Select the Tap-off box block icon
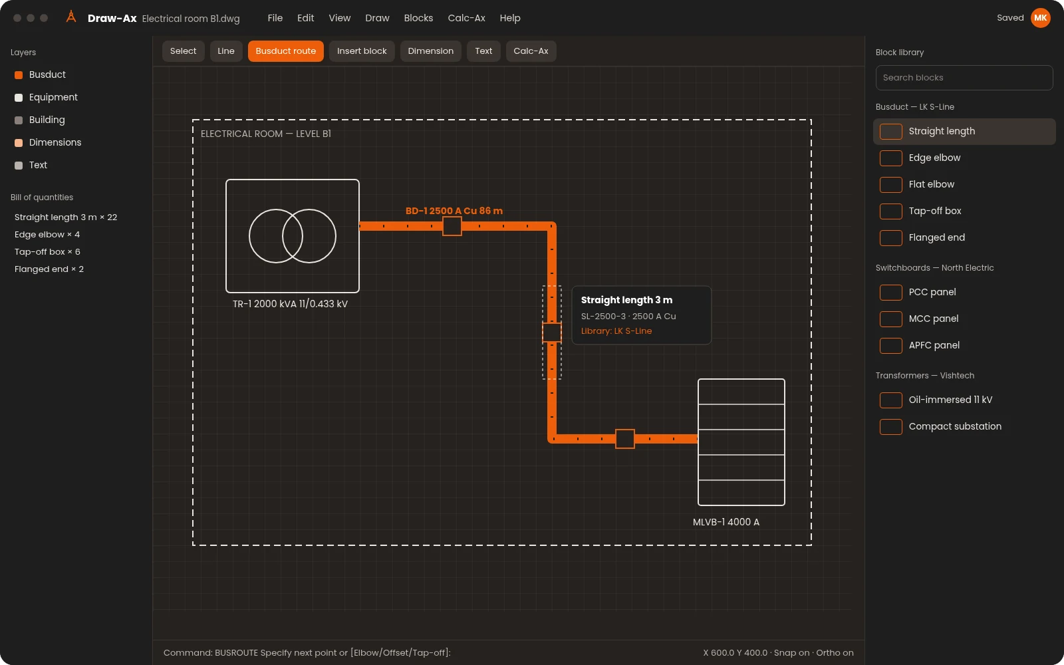Image resolution: width=1064 pixels, height=665 pixels. [x=891, y=211]
